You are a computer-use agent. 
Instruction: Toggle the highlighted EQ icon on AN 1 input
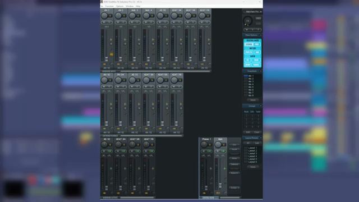coord(112,54)
